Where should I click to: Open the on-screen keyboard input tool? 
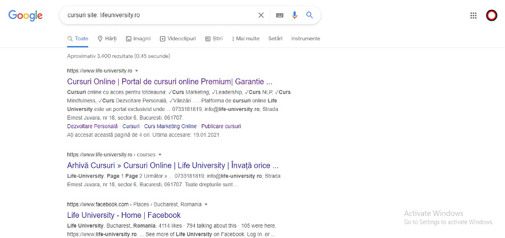pyautogui.click(x=280, y=15)
